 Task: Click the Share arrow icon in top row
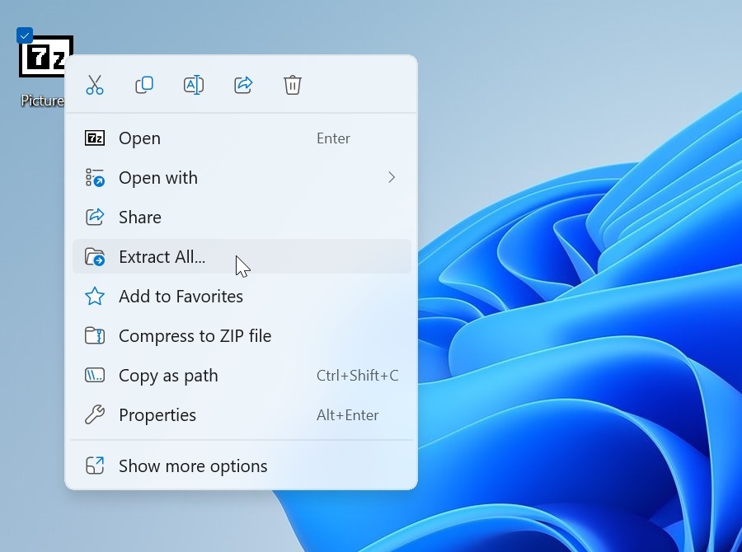click(243, 85)
